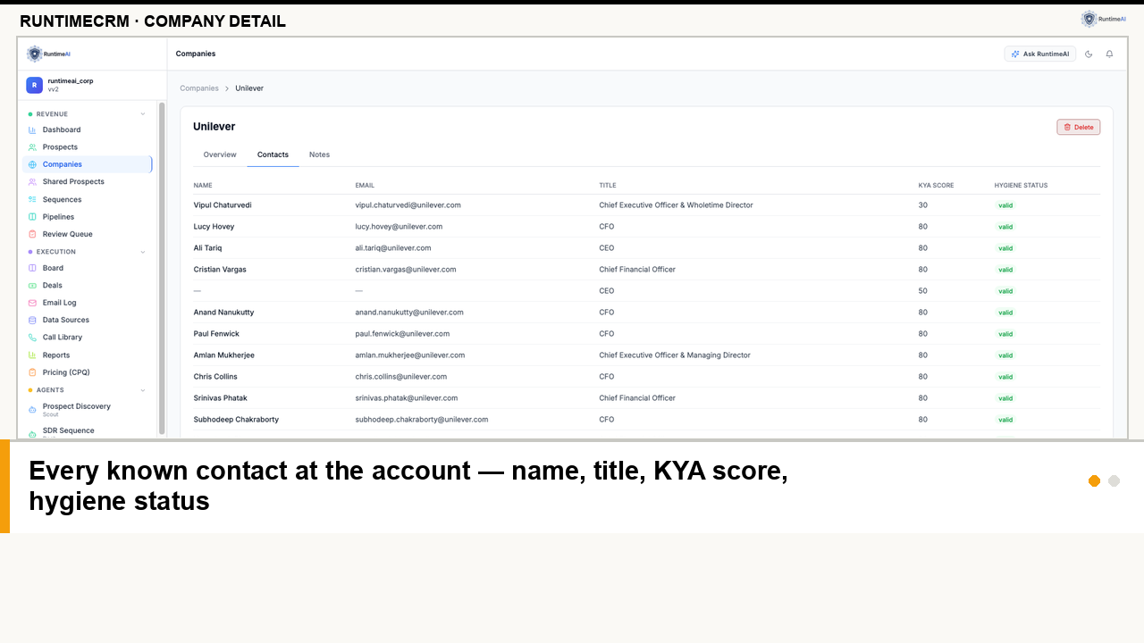Click the RuntimeAI logo in sidebar header
Screen dimensions: 1144x643
[x=48, y=54]
